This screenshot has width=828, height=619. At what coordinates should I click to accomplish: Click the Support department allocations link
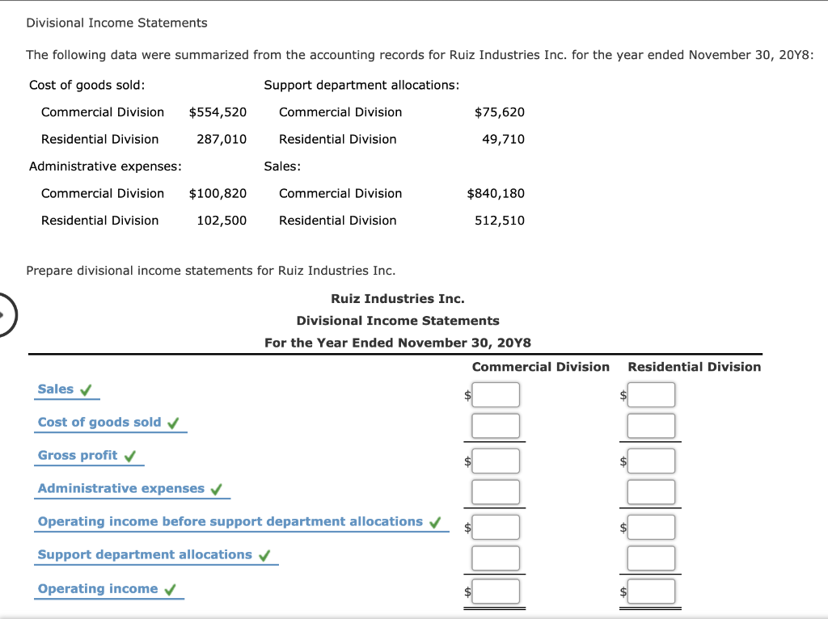pyautogui.click(x=146, y=554)
